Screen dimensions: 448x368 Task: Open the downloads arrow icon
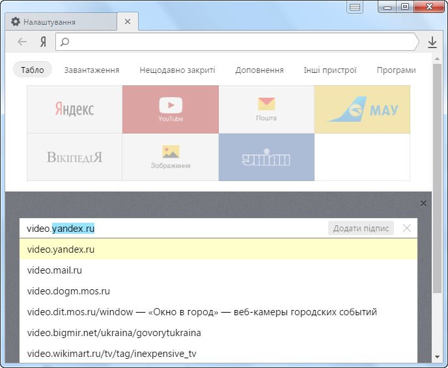click(x=432, y=42)
